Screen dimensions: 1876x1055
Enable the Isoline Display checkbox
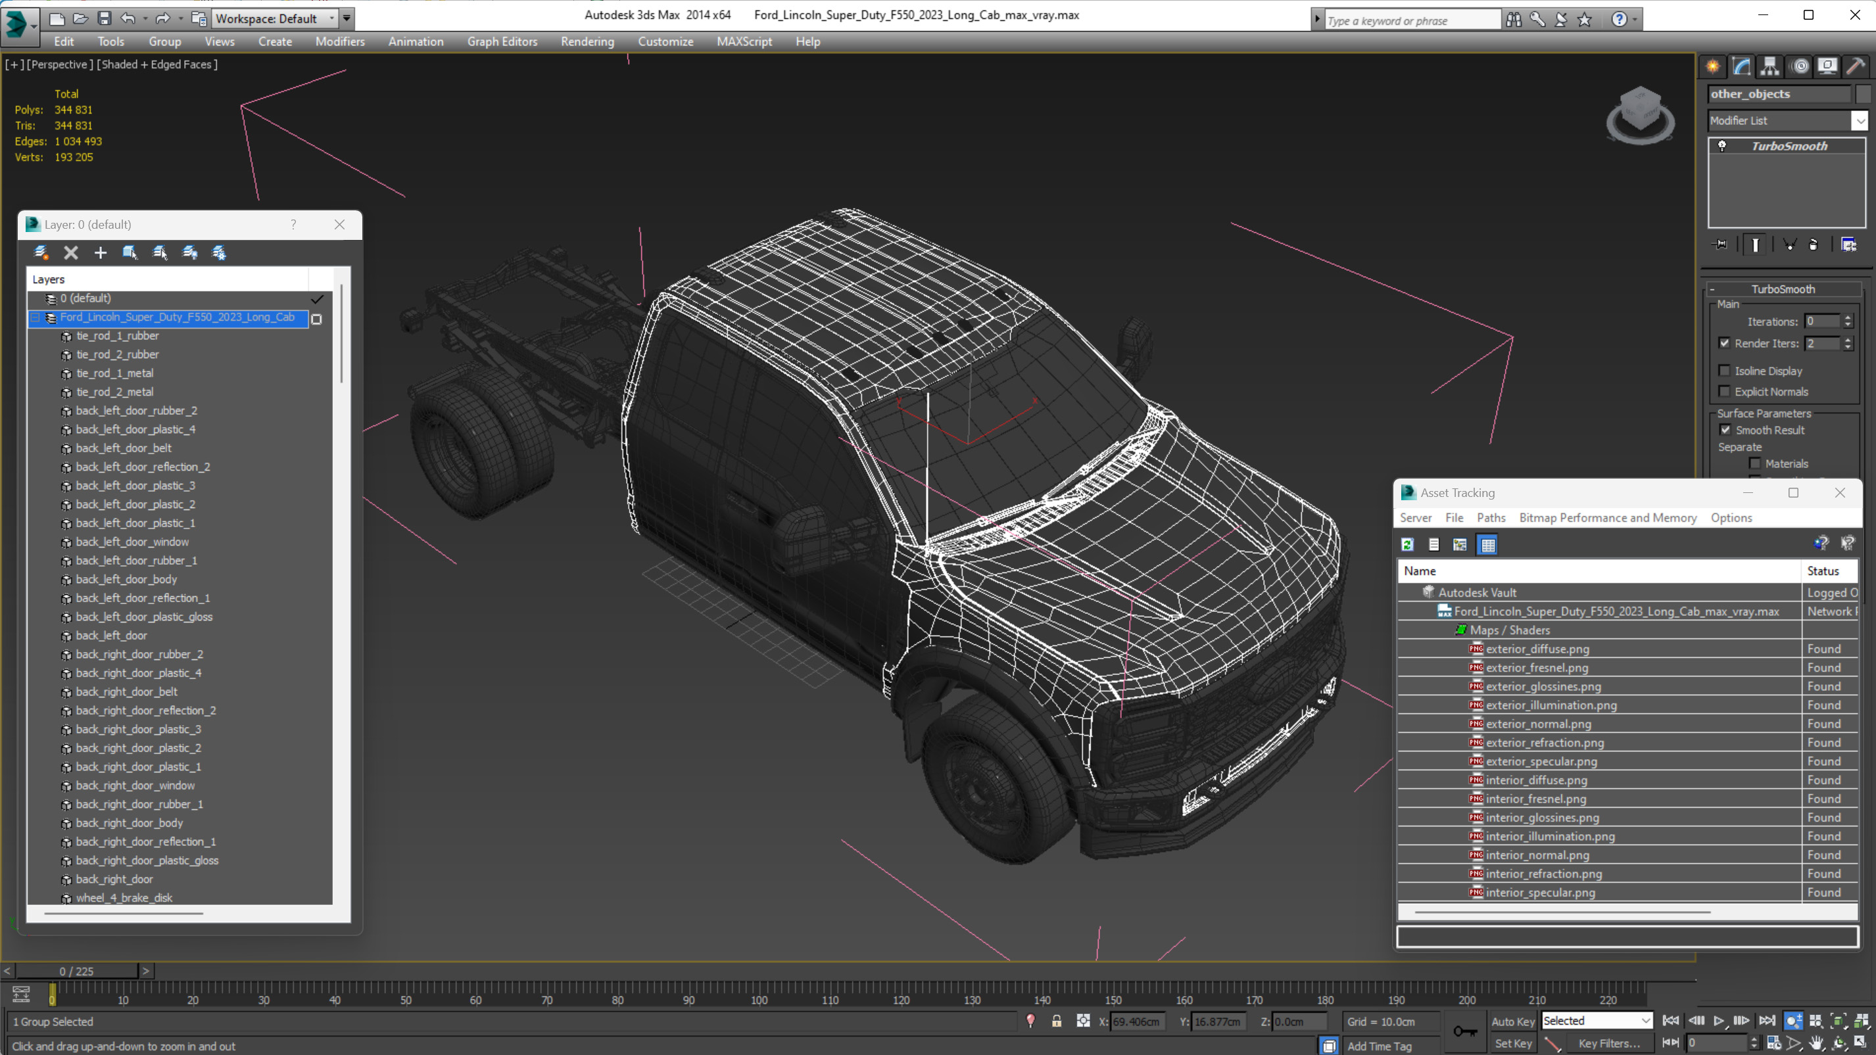1725,371
